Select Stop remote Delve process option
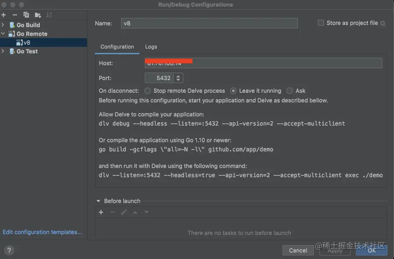394x259 pixels. pyautogui.click(x=148, y=91)
